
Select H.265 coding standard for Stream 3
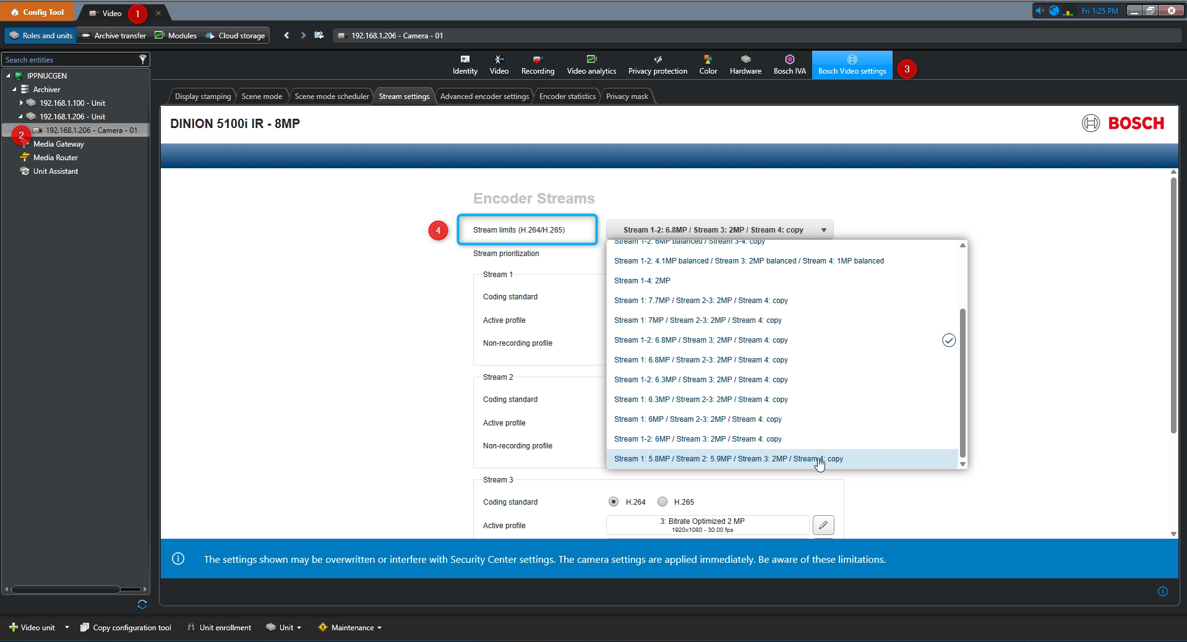[x=662, y=502]
